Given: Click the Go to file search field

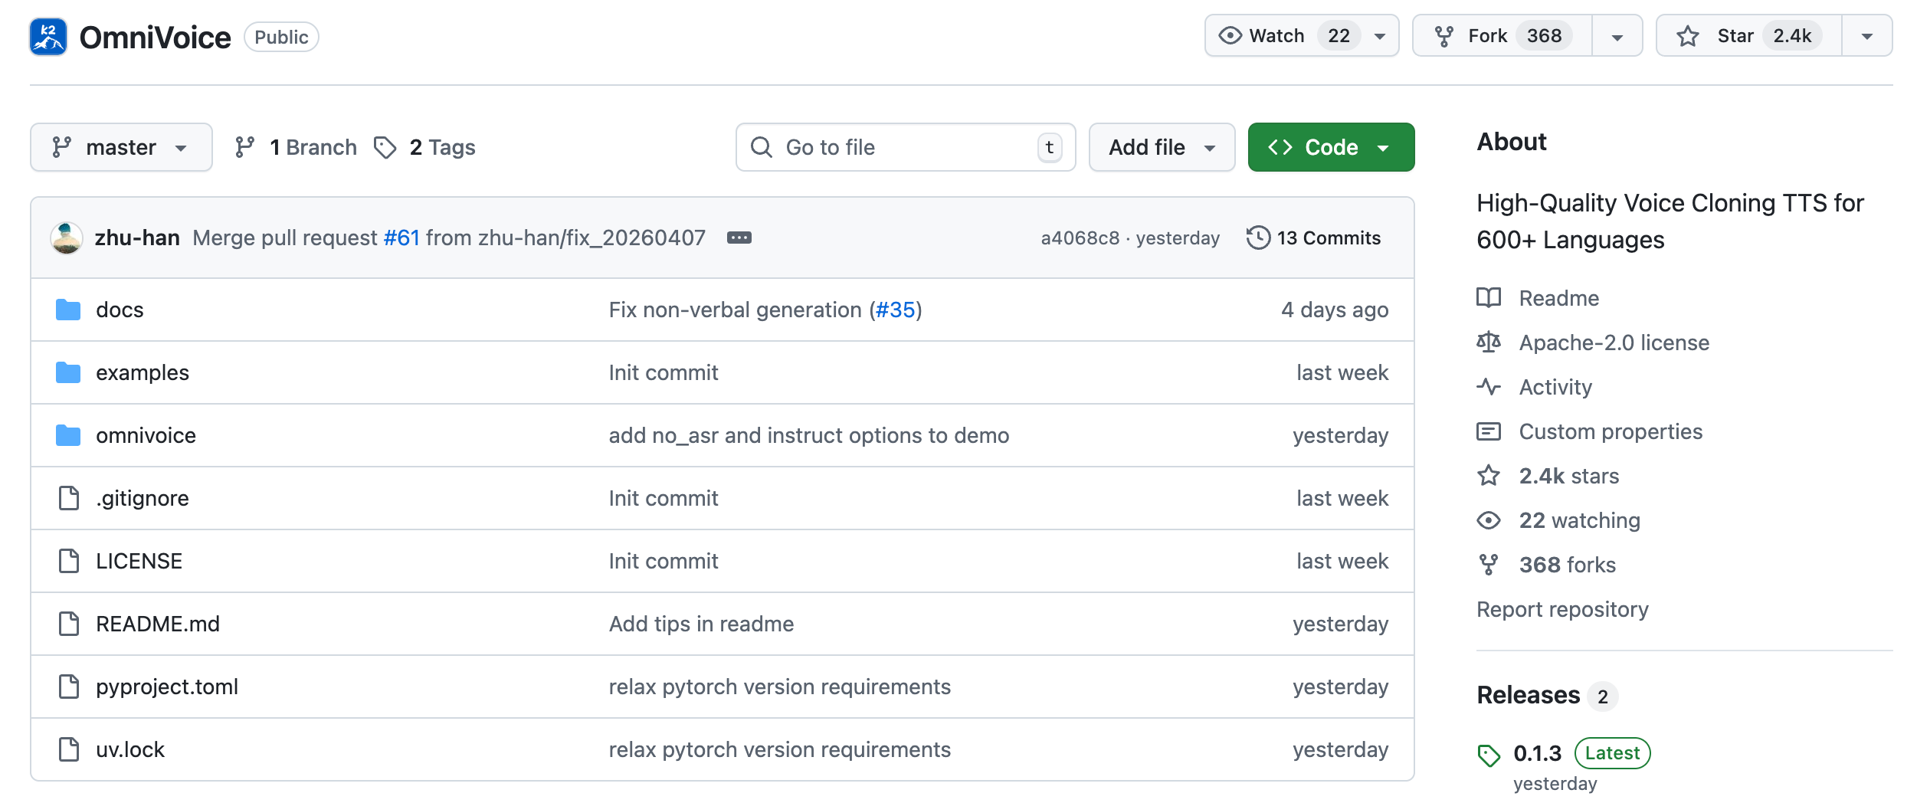Looking at the screenshot, I should coord(904,147).
